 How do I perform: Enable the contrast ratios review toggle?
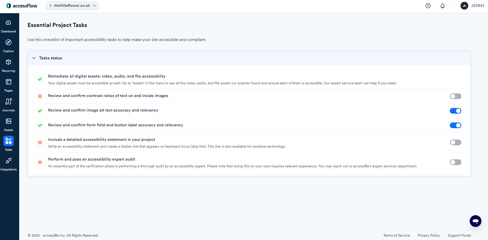pyautogui.click(x=455, y=96)
